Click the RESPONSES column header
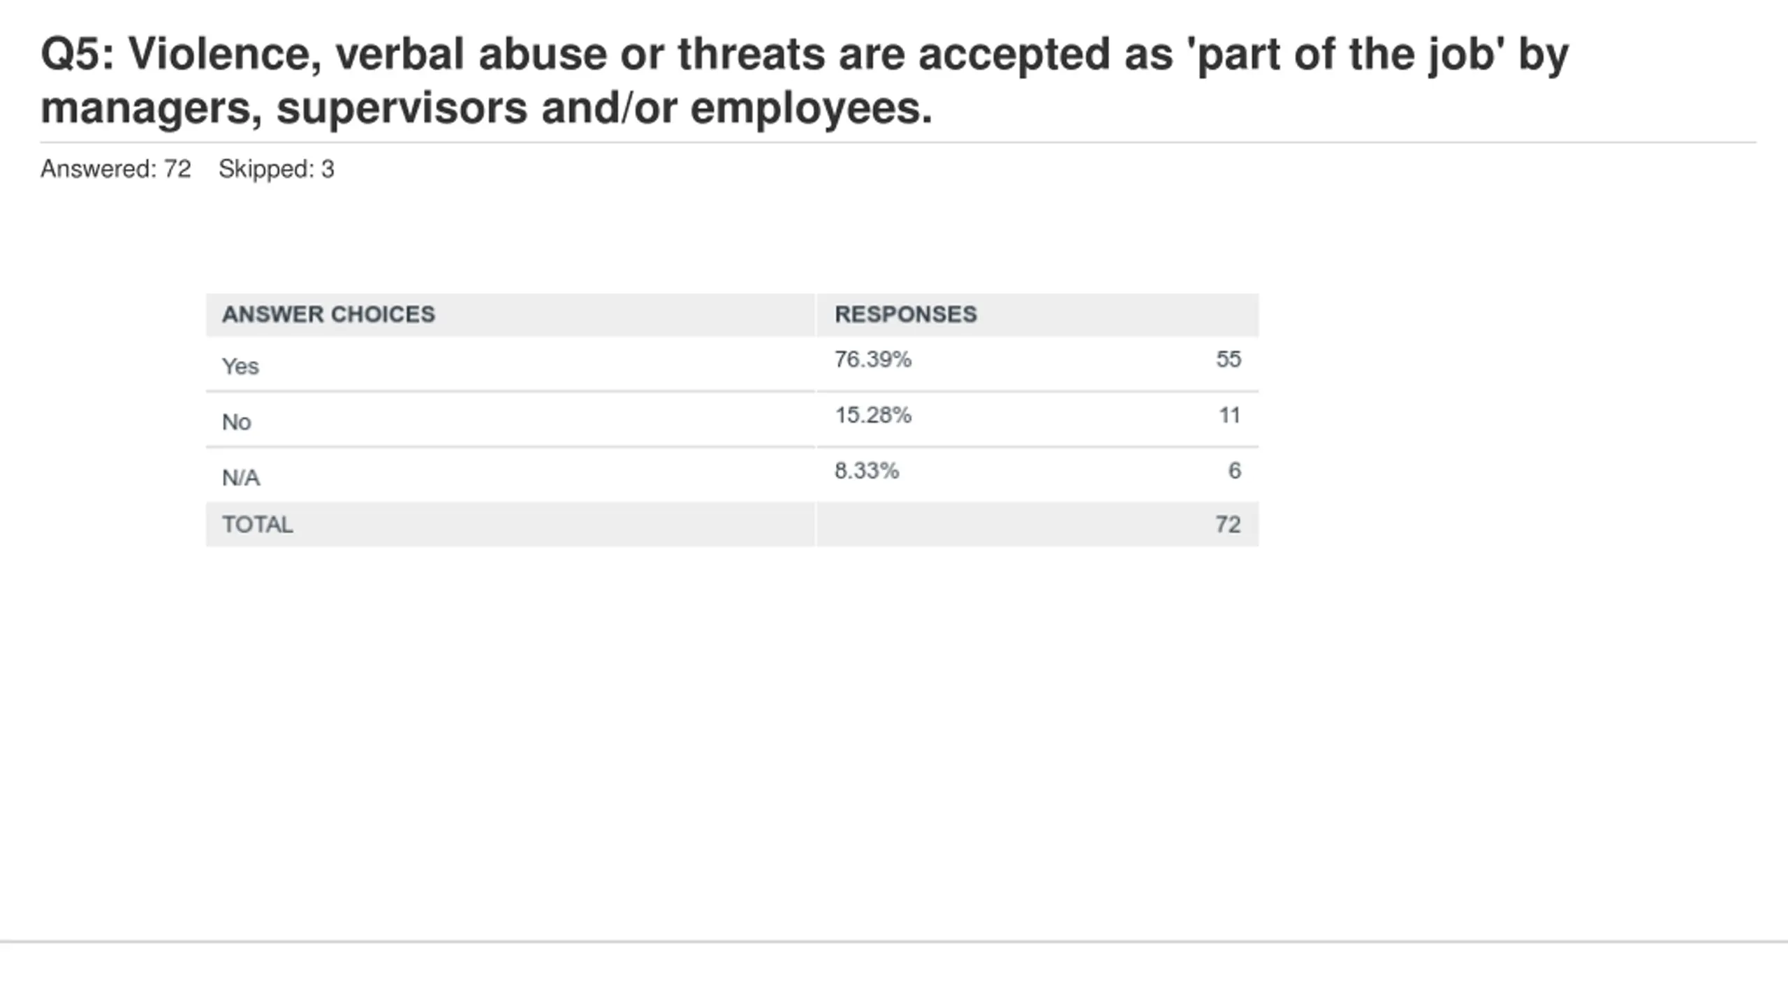 coord(906,314)
